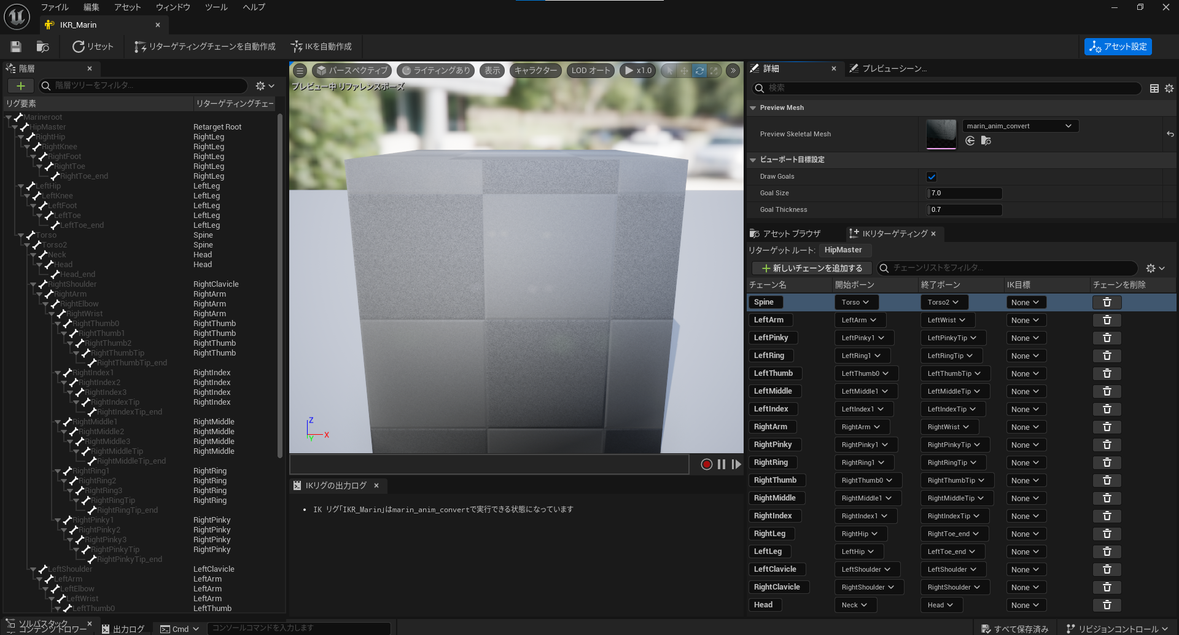Switch to プレビューシーン tab
The width and height of the screenshot is (1179, 635).
click(x=888, y=69)
